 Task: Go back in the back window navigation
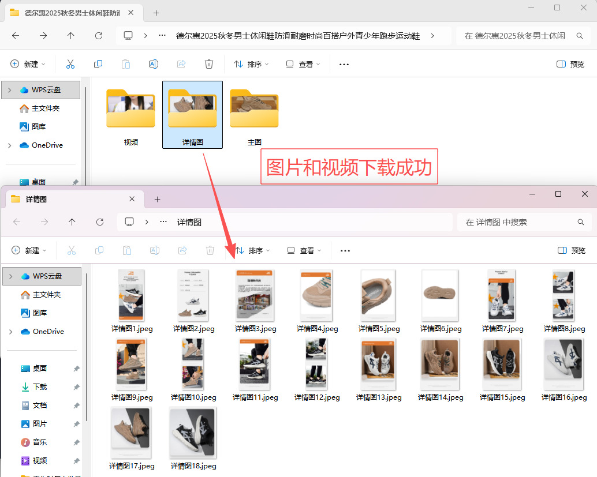(16, 36)
